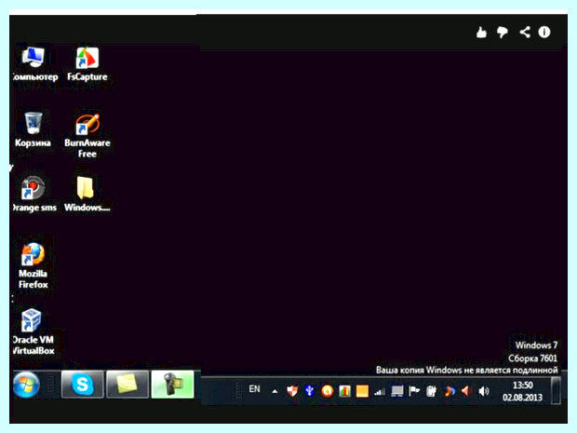Click the red speaker tray icon
The height and width of the screenshot is (433, 577).
466,391
